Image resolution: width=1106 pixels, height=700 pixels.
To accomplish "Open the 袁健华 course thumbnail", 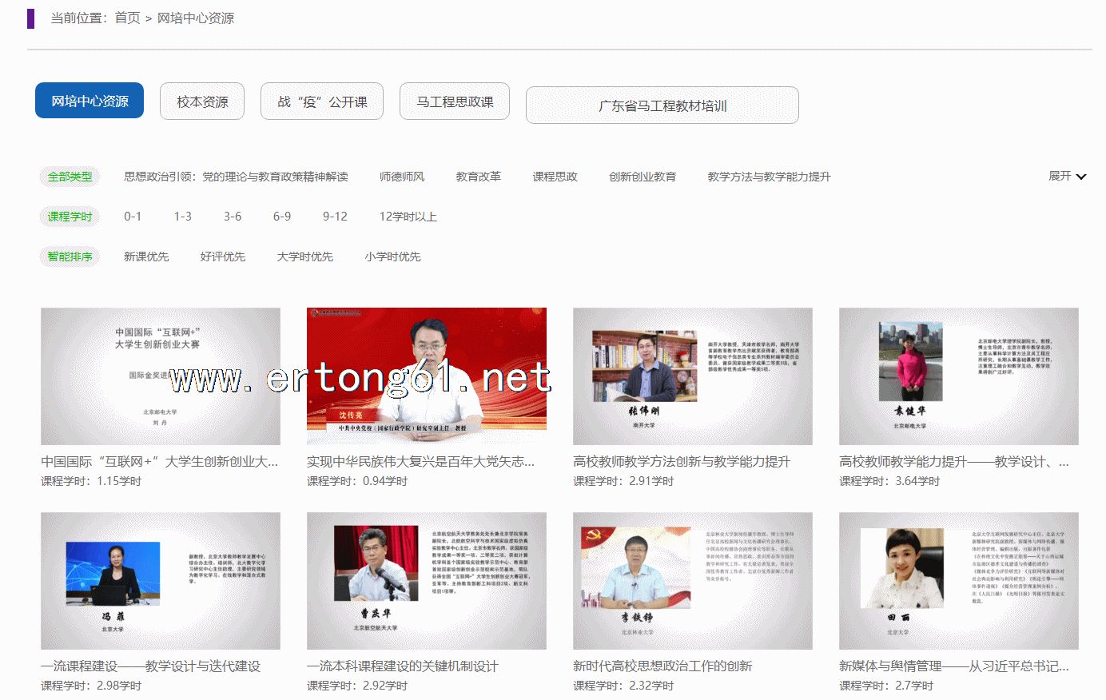I will (958, 376).
